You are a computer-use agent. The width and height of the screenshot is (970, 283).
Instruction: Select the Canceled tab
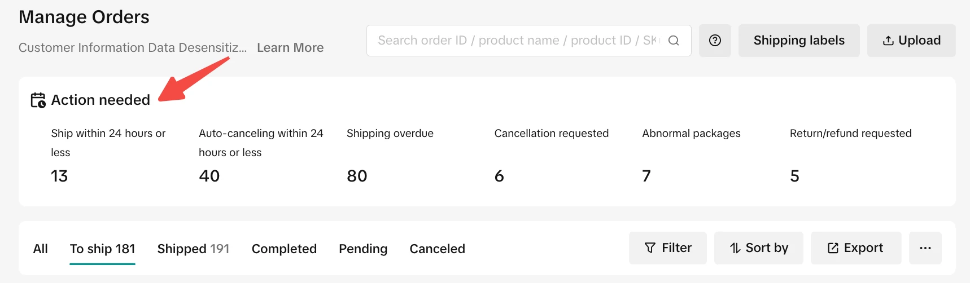(437, 249)
